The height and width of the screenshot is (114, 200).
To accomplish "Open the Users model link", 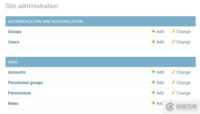I will (x=13, y=42).
